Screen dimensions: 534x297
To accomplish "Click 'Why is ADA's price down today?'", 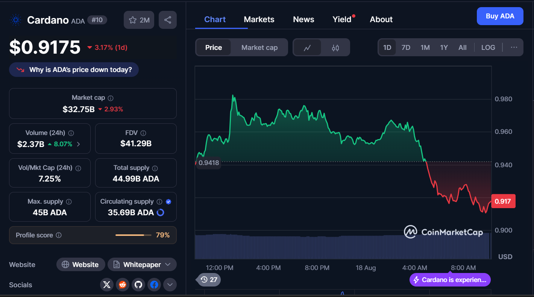I will [x=74, y=70].
